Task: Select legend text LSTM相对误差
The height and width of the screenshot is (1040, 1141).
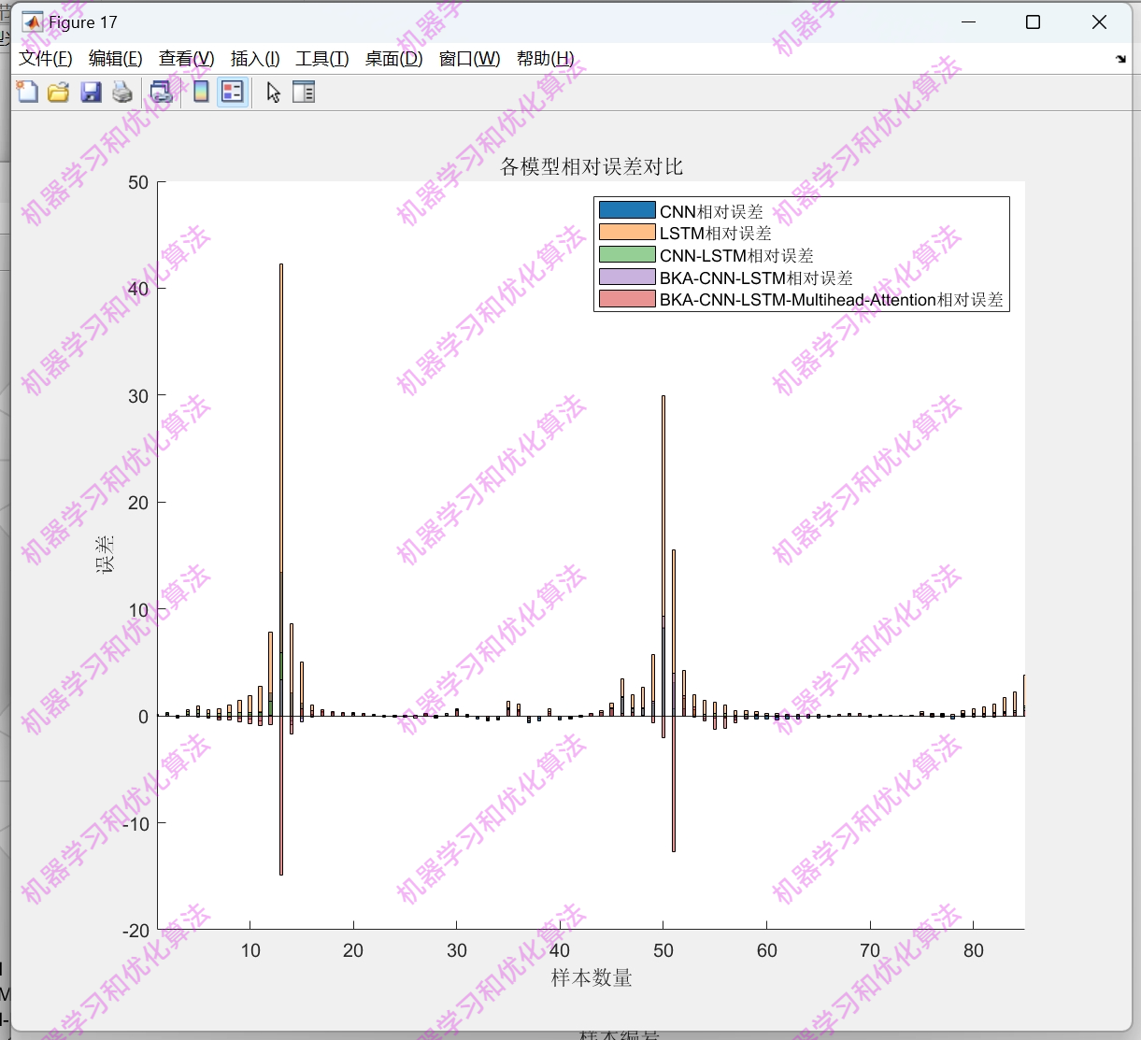Action: tap(716, 234)
